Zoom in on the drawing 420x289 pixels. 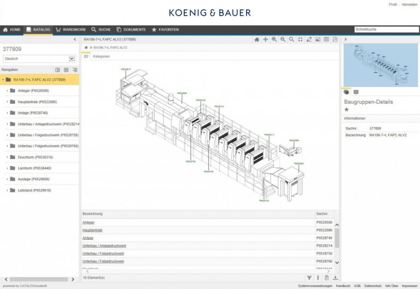click(x=275, y=40)
